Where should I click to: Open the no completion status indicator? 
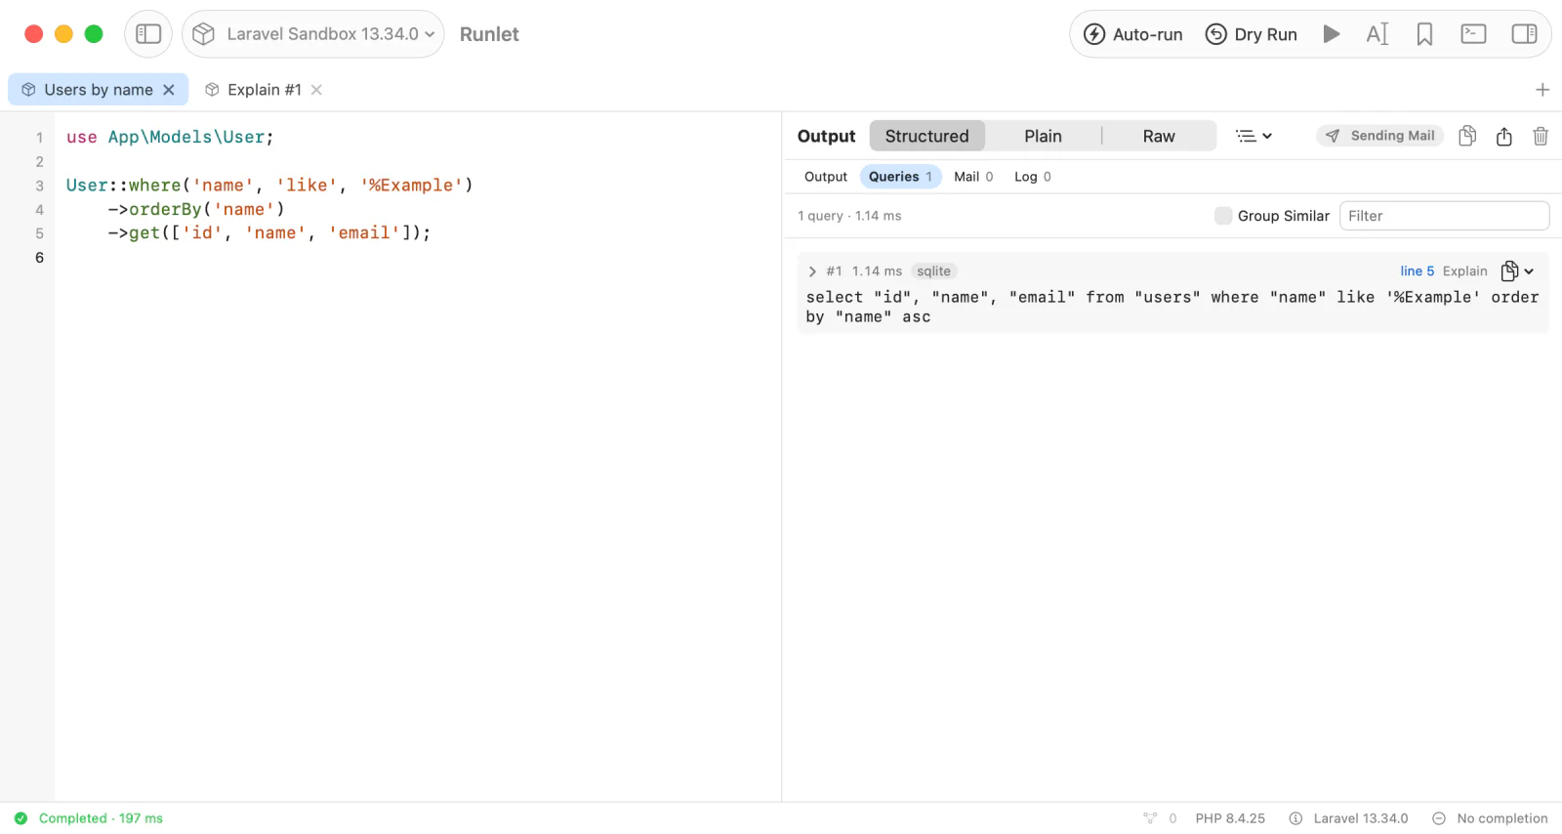pyautogui.click(x=1490, y=818)
